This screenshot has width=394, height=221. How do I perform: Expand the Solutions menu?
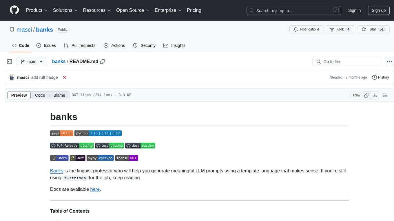pos(65,10)
